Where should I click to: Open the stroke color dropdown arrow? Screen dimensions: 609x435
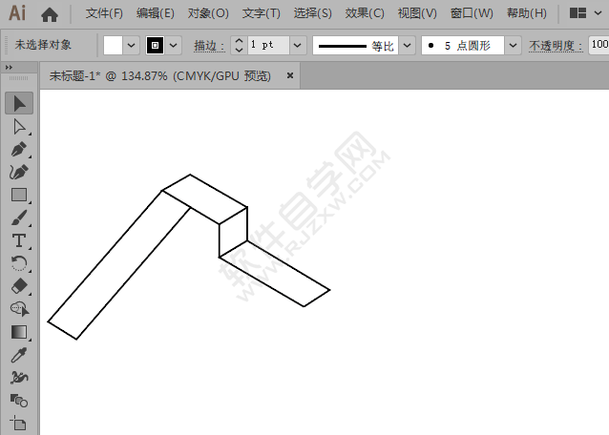(x=174, y=45)
